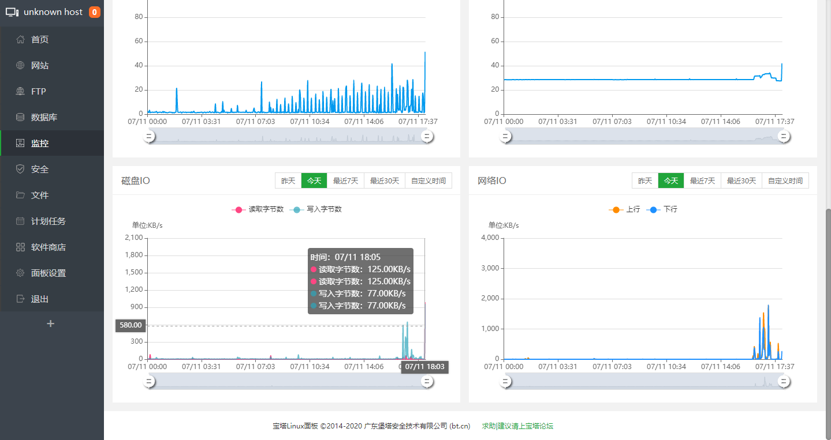Click the unknown host title
Viewport: 831px width, 440px height.
[x=53, y=12]
